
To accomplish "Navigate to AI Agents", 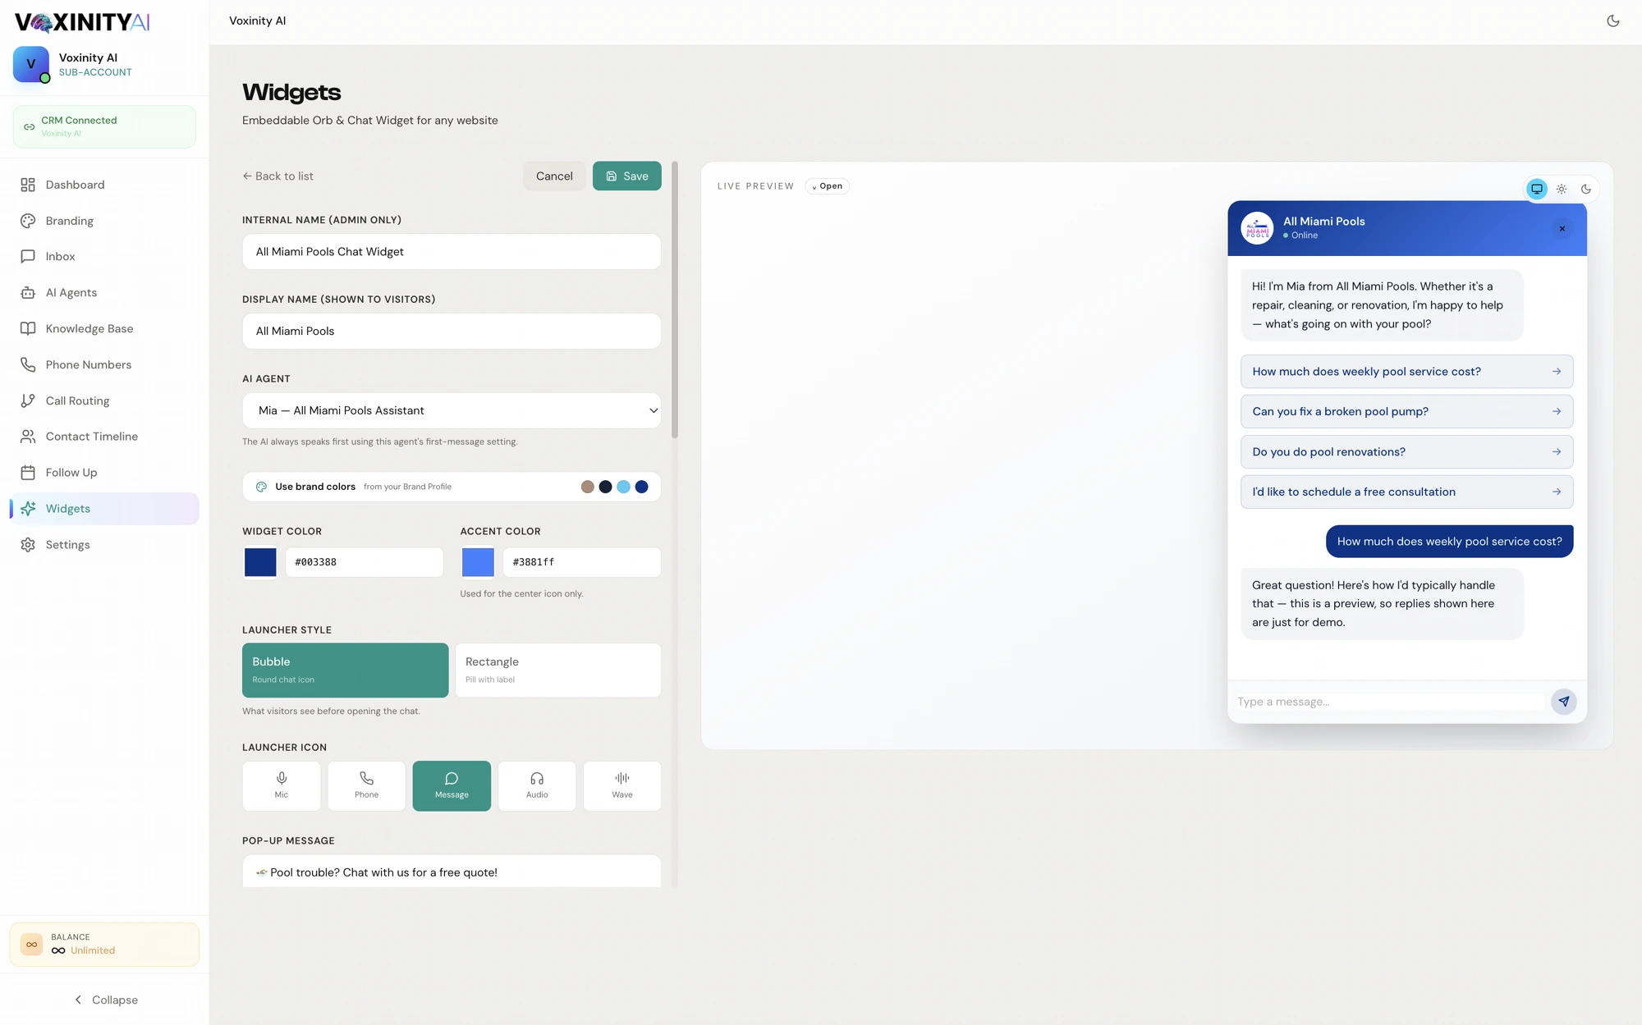I will coord(105,293).
